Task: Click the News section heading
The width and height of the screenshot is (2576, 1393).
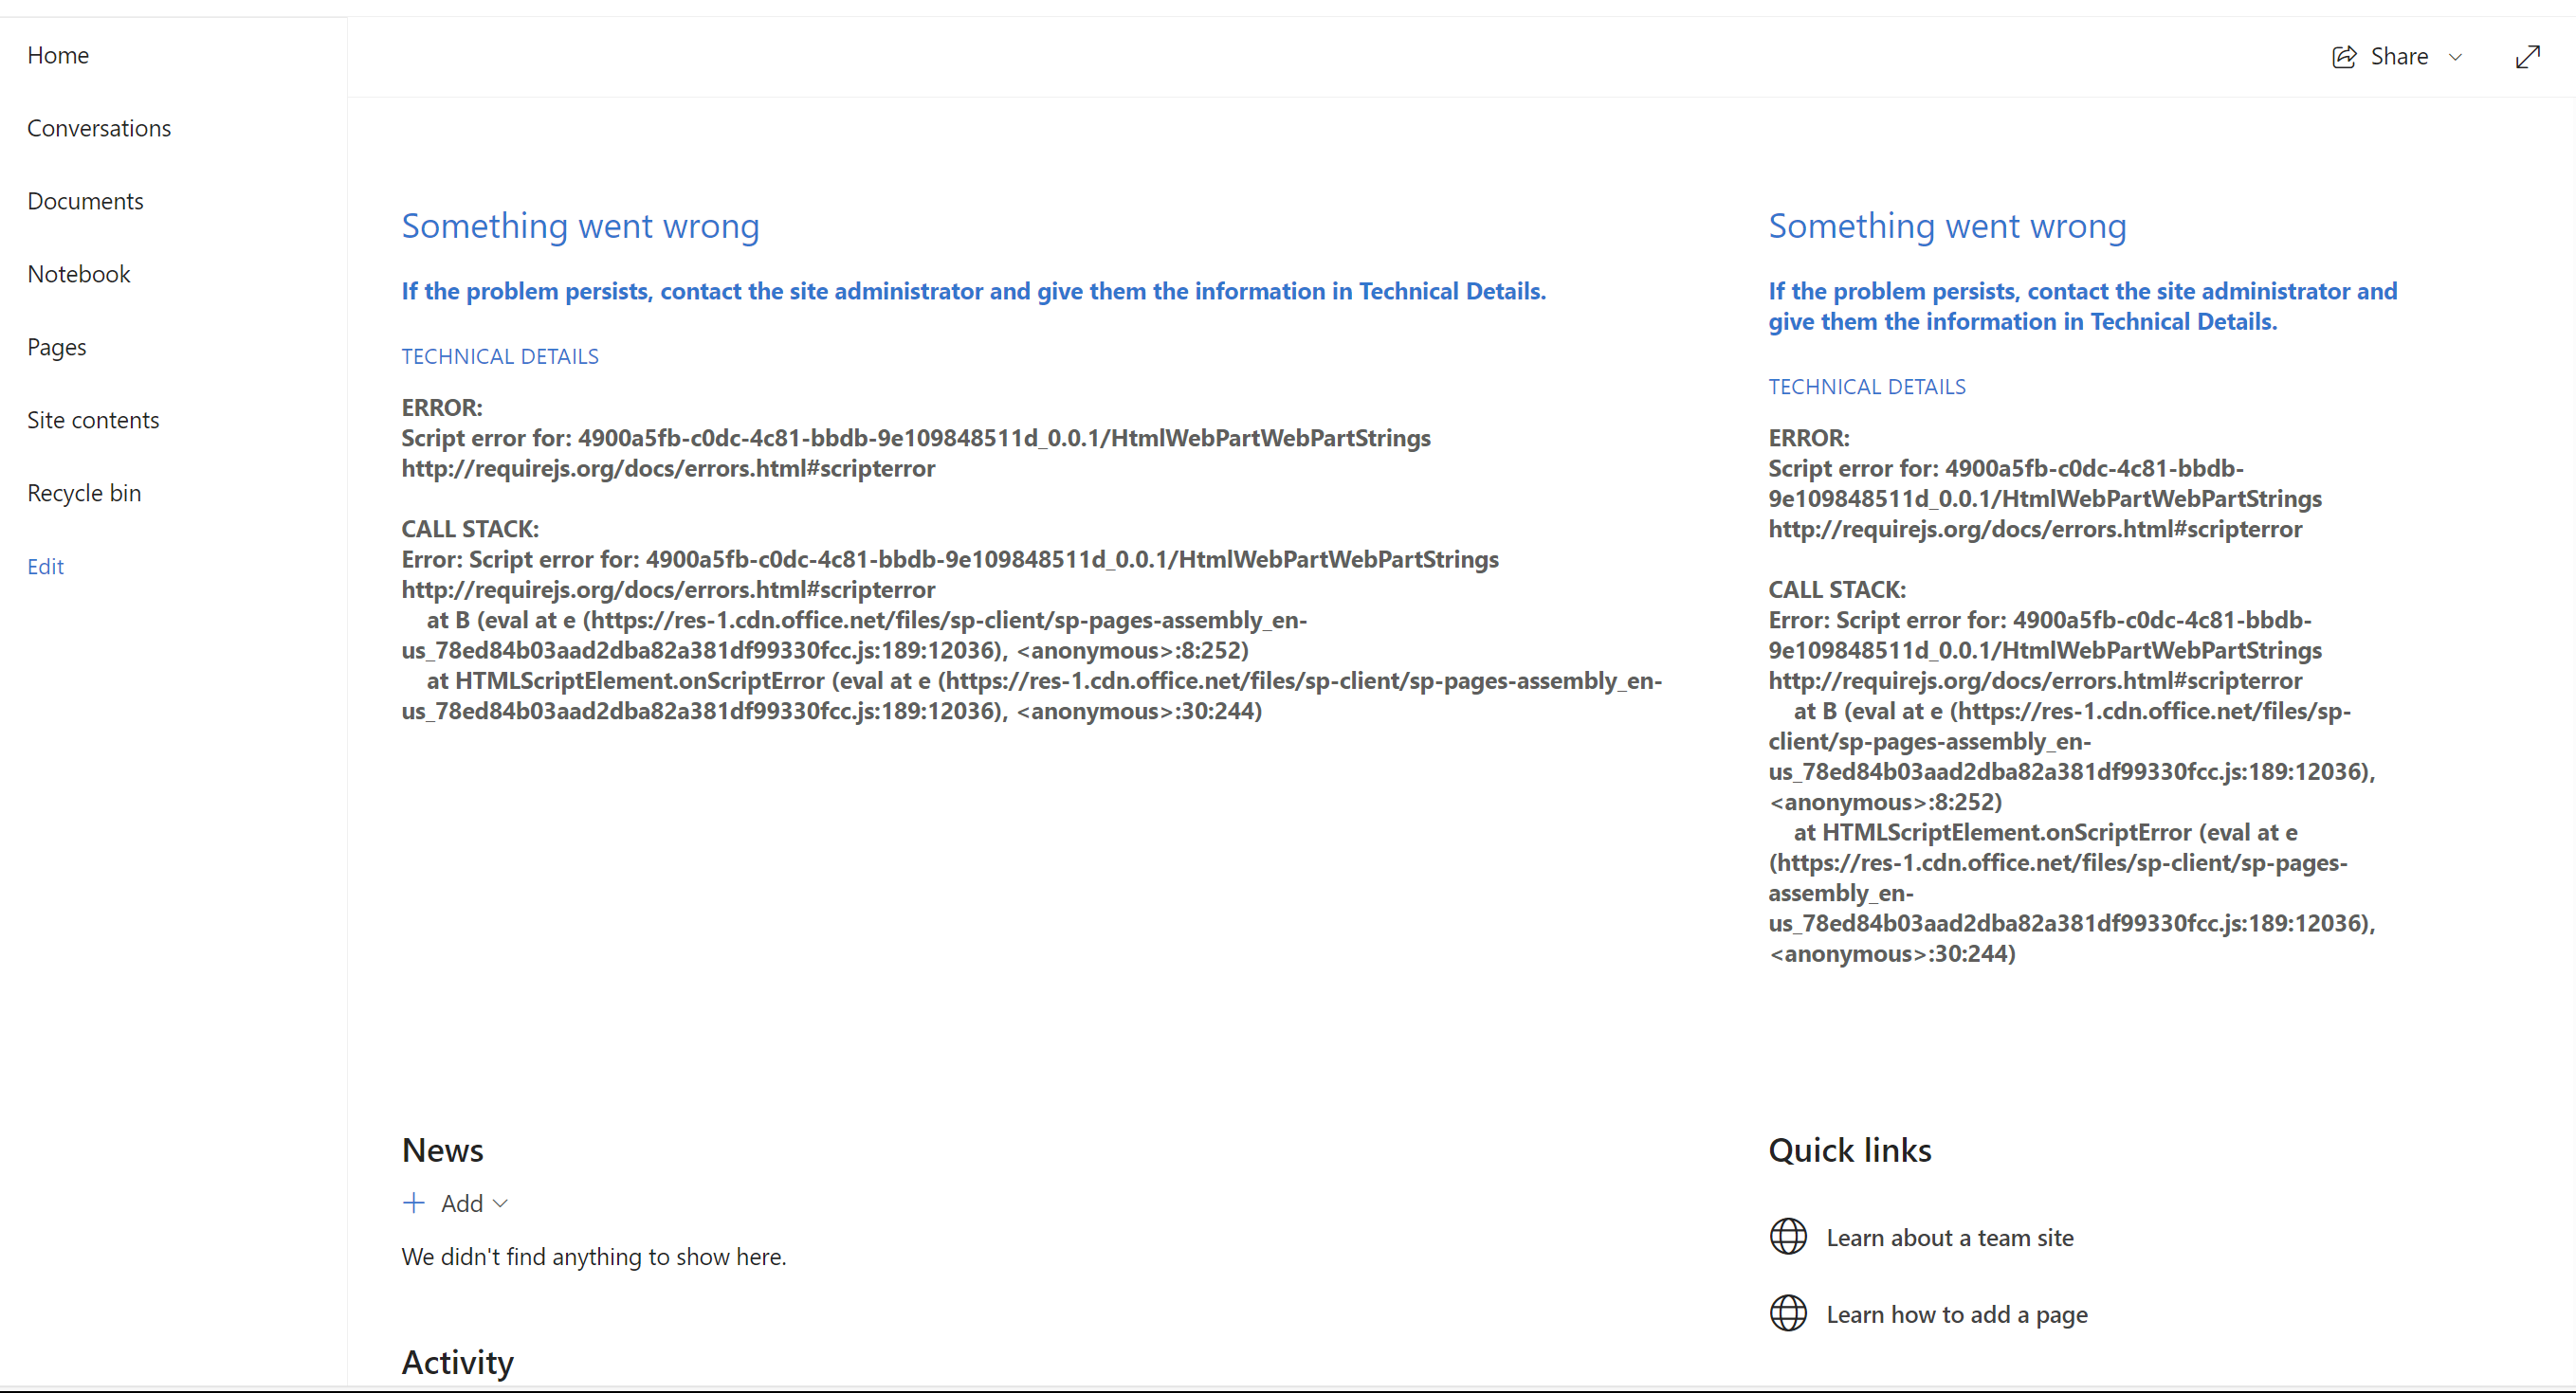Action: (x=442, y=1150)
